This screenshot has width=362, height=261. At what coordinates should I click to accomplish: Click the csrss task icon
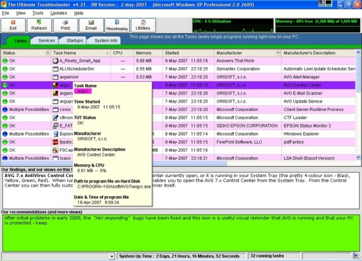tap(55, 110)
